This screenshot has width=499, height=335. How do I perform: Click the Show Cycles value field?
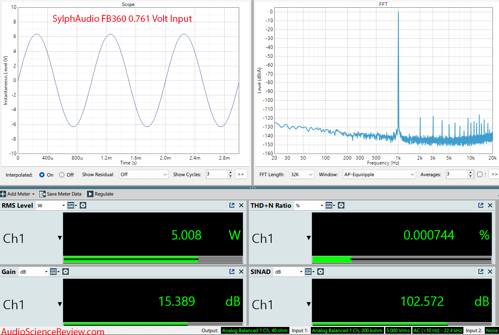point(217,175)
